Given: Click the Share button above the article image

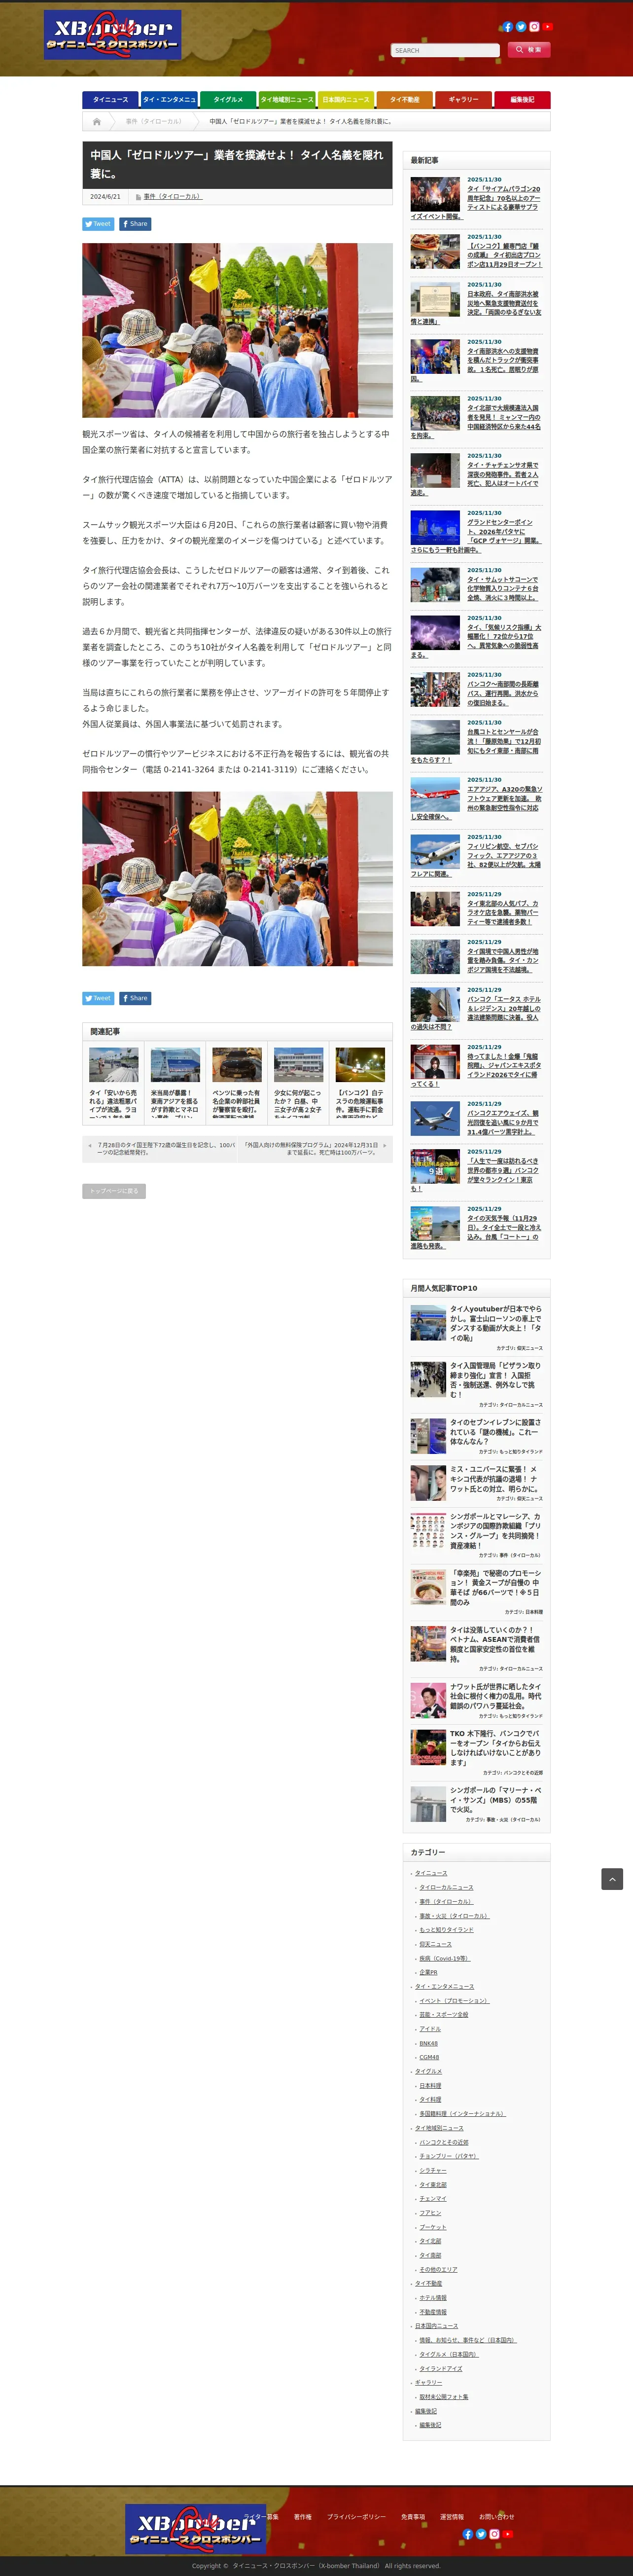Looking at the screenshot, I should coord(135,224).
